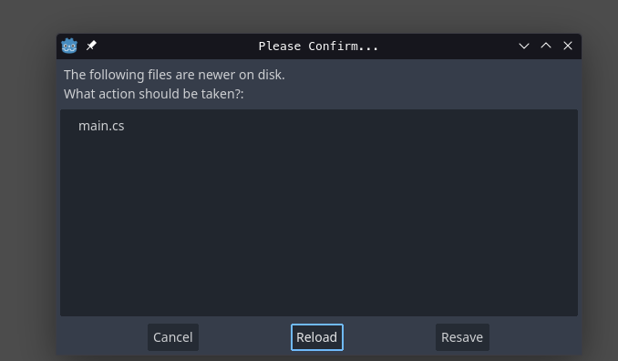Click dialog margin left of Cancel button
618x361 pixels.
click(x=103, y=337)
